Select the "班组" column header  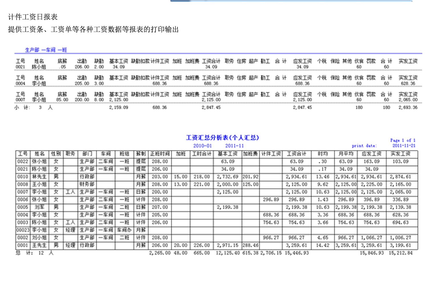click(124, 154)
